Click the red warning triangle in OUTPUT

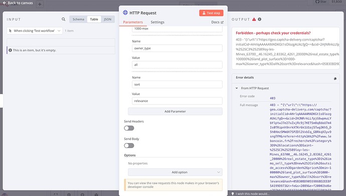(254, 19)
